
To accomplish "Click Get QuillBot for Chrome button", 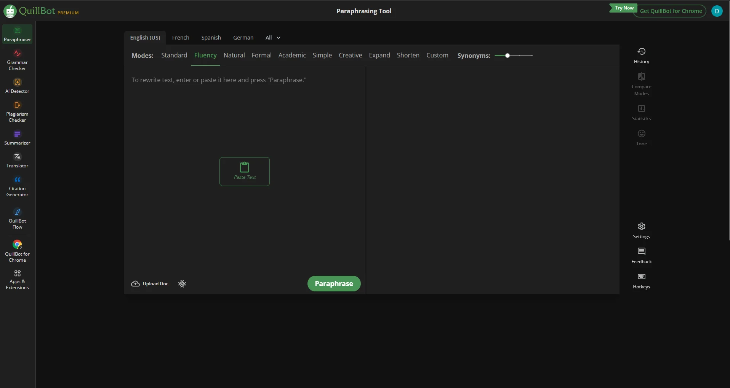I will [671, 11].
